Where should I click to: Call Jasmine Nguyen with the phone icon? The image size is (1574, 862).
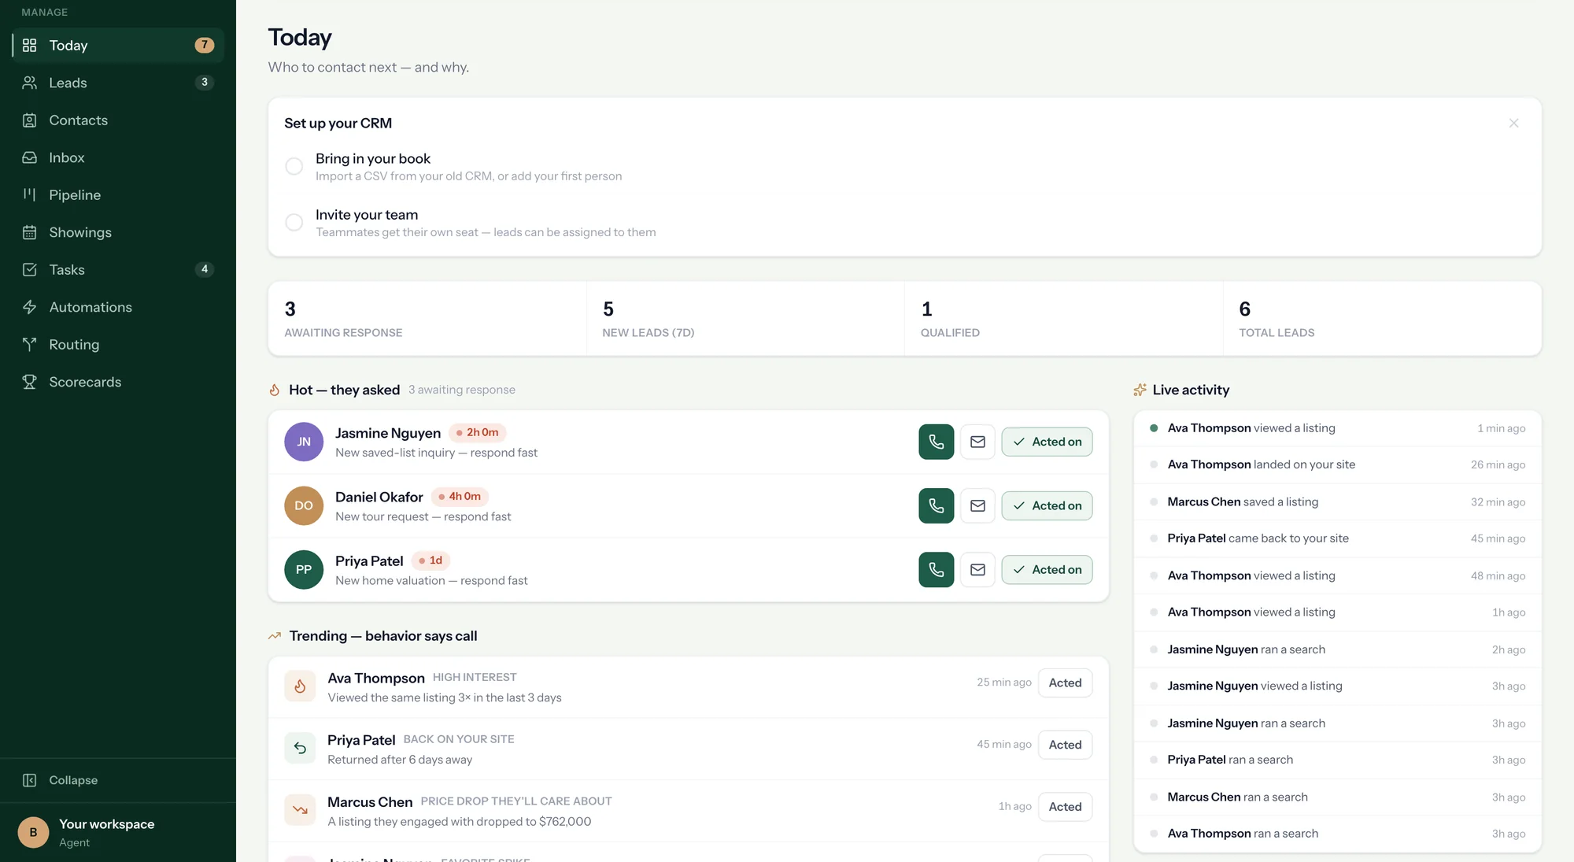pos(936,442)
